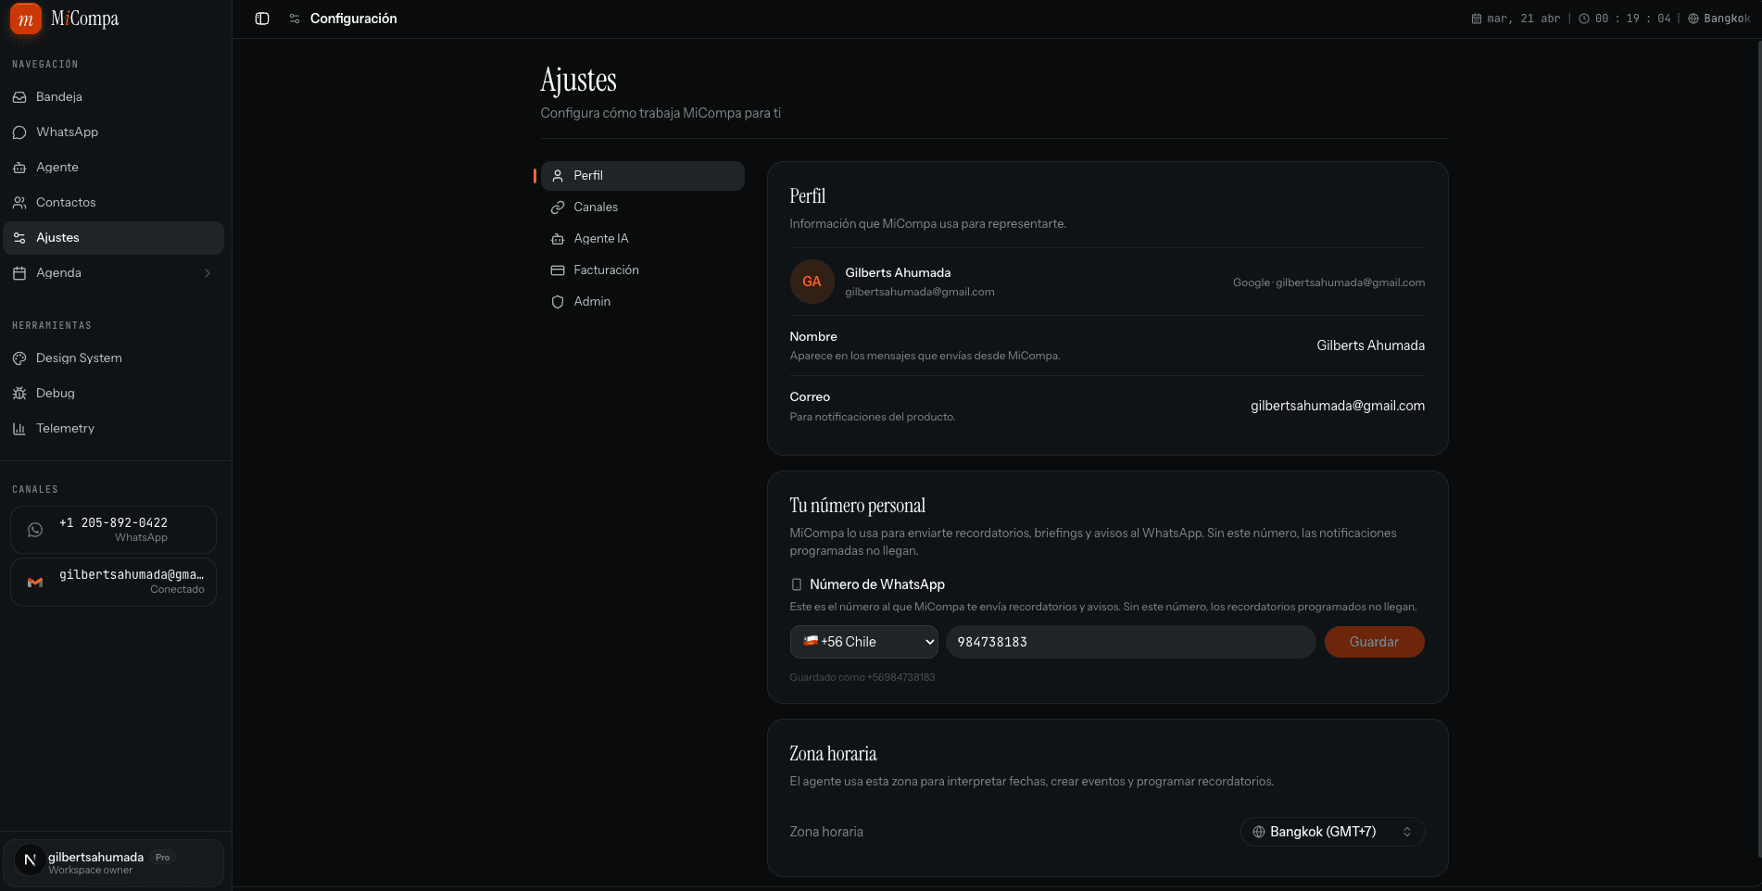This screenshot has width=1762, height=891.
Task: Click the Contactos people icon
Action: coord(19,203)
